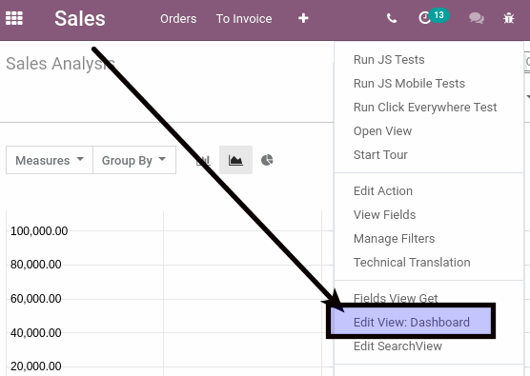This screenshot has width=530, height=376.
Task: Click the 40,000.00 axis label
Action: point(36,333)
